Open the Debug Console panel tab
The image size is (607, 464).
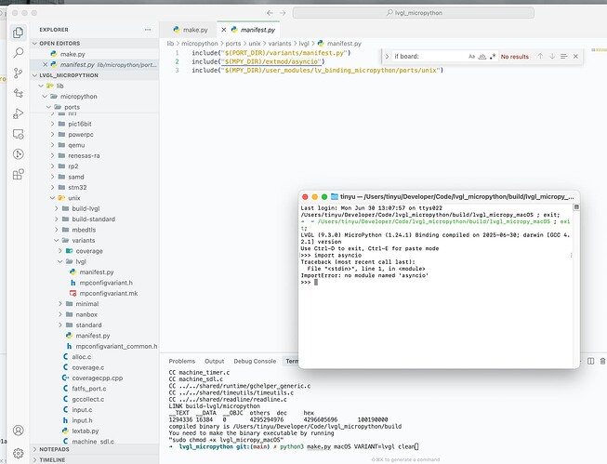255,361
